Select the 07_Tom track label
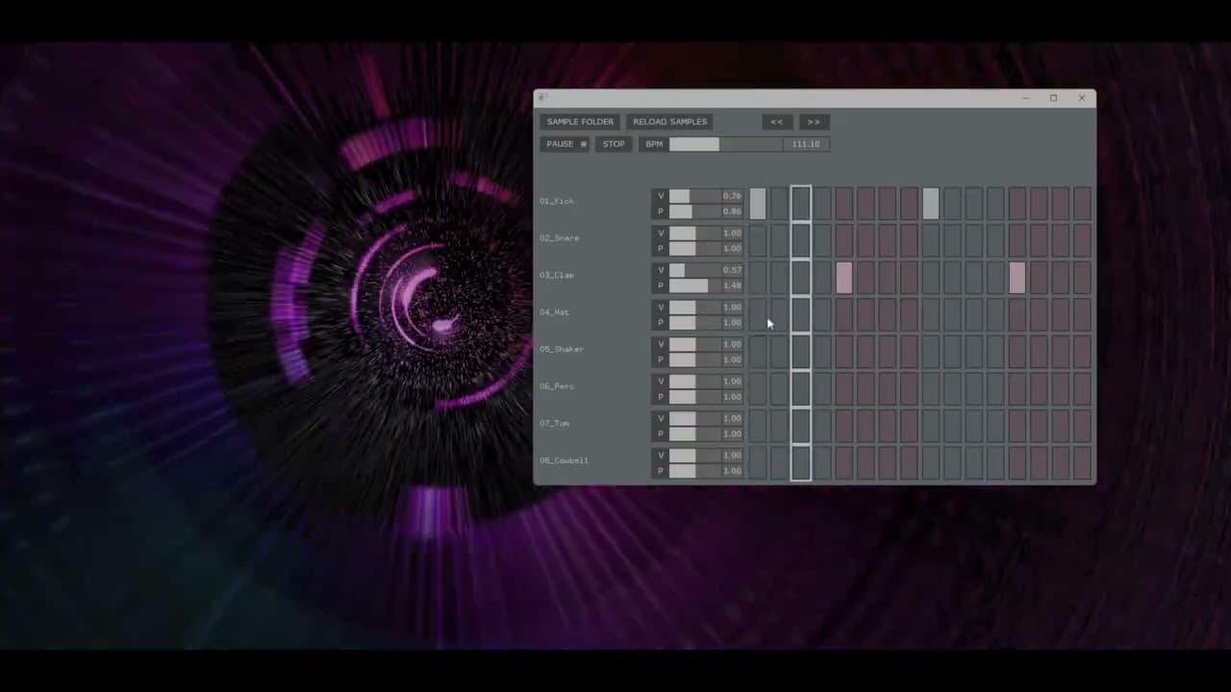The height and width of the screenshot is (692, 1231). click(554, 423)
